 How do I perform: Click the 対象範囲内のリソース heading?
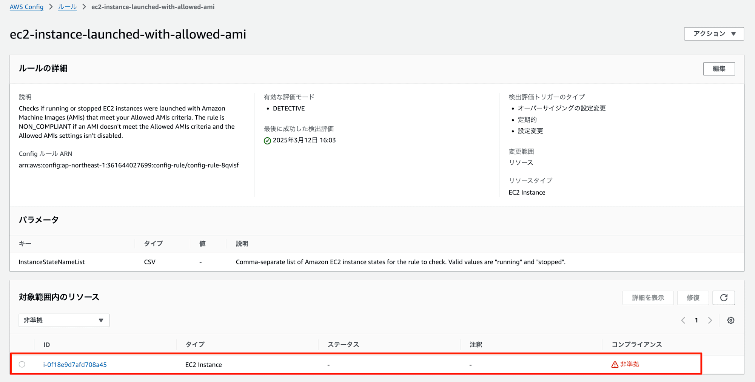pyautogui.click(x=59, y=297)
